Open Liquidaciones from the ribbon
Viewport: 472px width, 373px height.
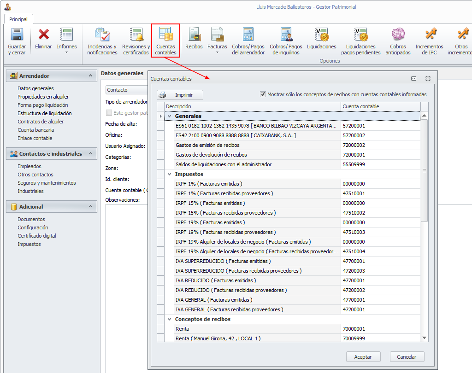[321, 35]
